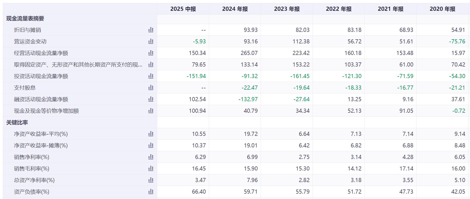The width and height of the screenshot is (470, 199).
Task: Show chart for 经营活动现金流量净额
Action: click(151, 53)
